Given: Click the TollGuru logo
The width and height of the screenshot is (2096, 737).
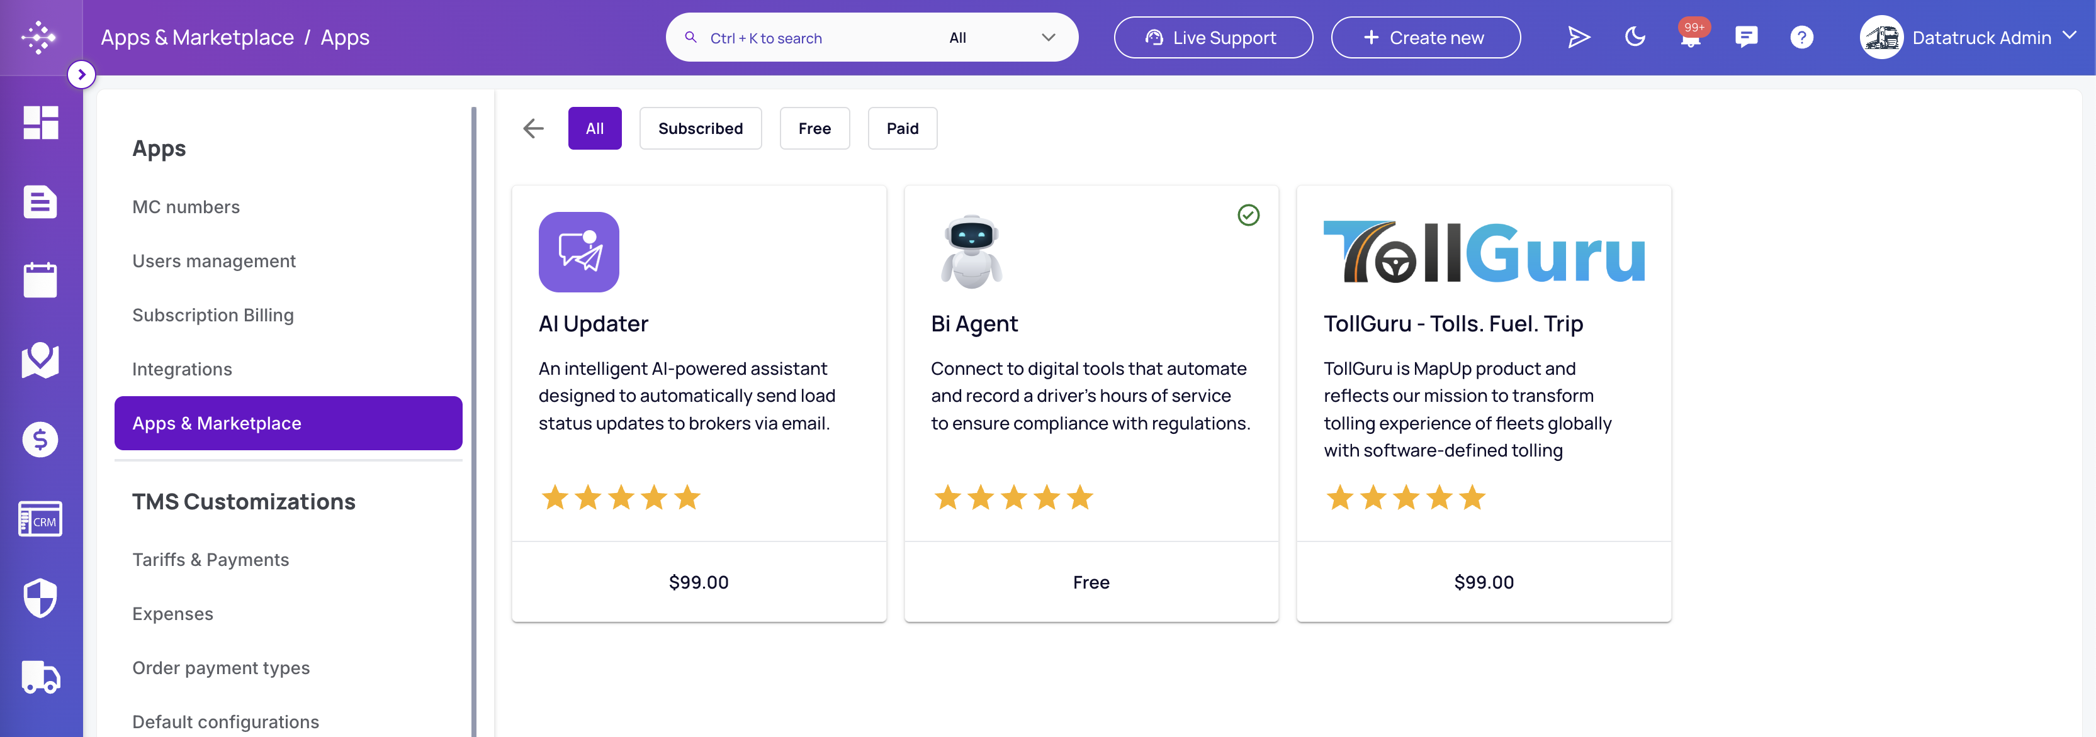Looking at the screenshot, I should click(x=1484, y=252).
